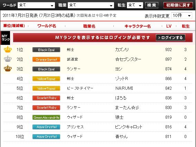
Task: Select character name はろろ
Action: [121, 98]
